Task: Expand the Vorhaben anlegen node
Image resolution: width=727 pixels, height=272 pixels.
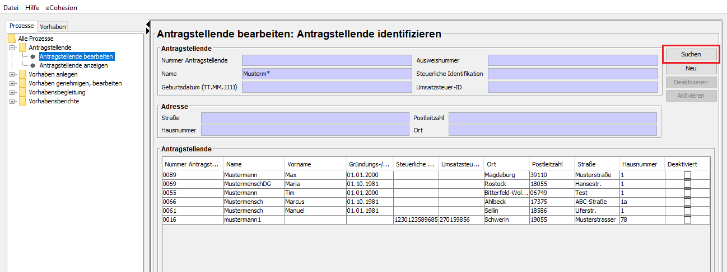Action: pyautogui.click(x=12, y=74)
